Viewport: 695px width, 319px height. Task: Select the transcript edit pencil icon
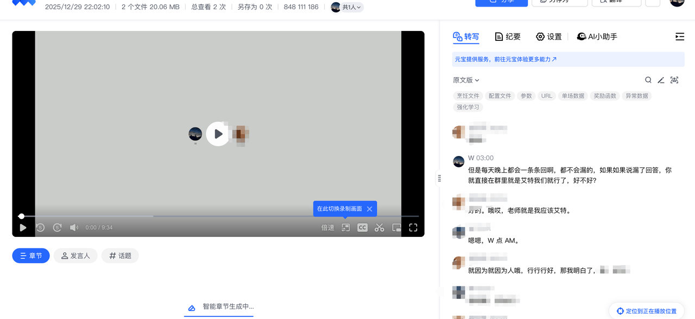coord(661,80)
